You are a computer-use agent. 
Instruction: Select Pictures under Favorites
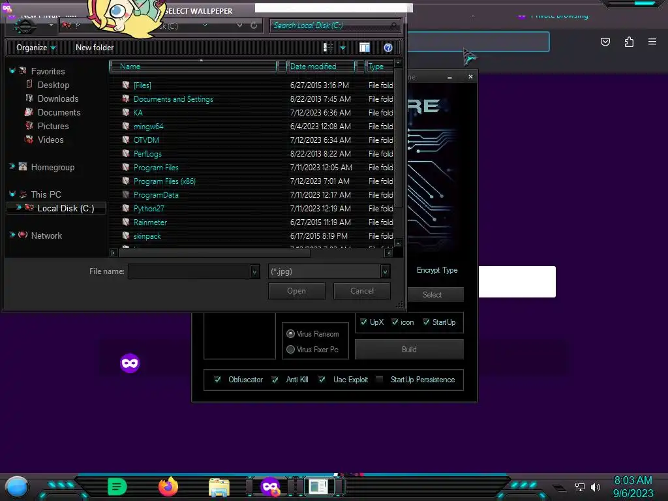point(53,126)
